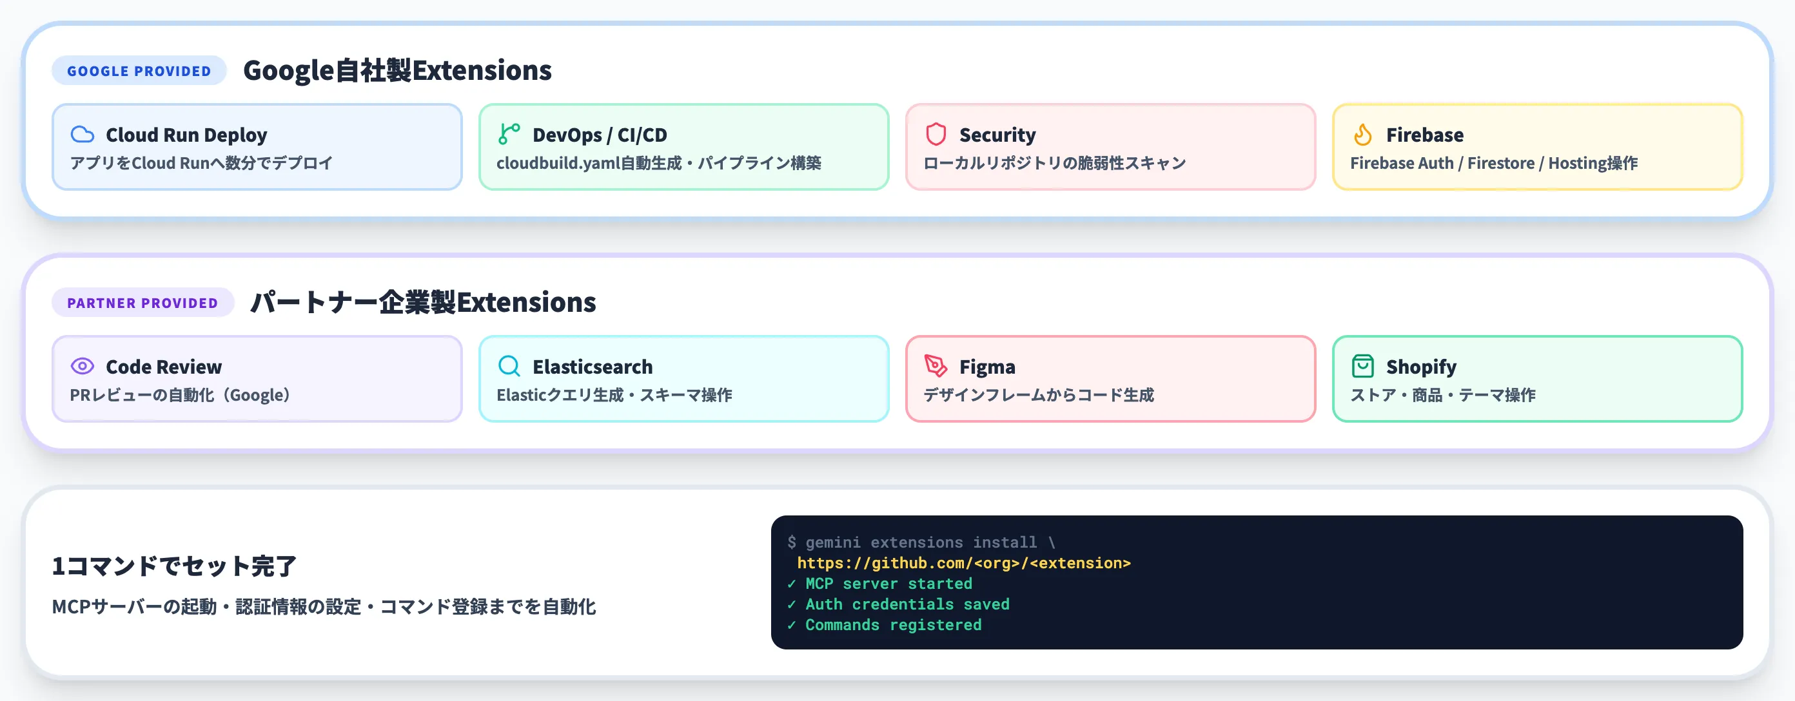The width and height of the screenshot is (1795, 701).
Task: Select the Shopify card title
Action: point(1421,367)
